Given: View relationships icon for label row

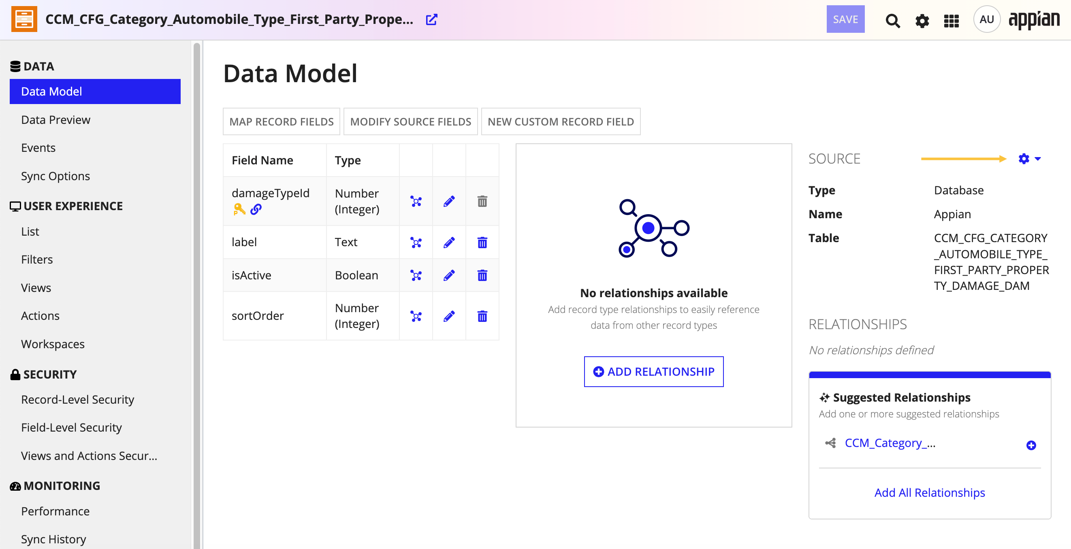Looking at the screenshot, I should tap(416, 242).
